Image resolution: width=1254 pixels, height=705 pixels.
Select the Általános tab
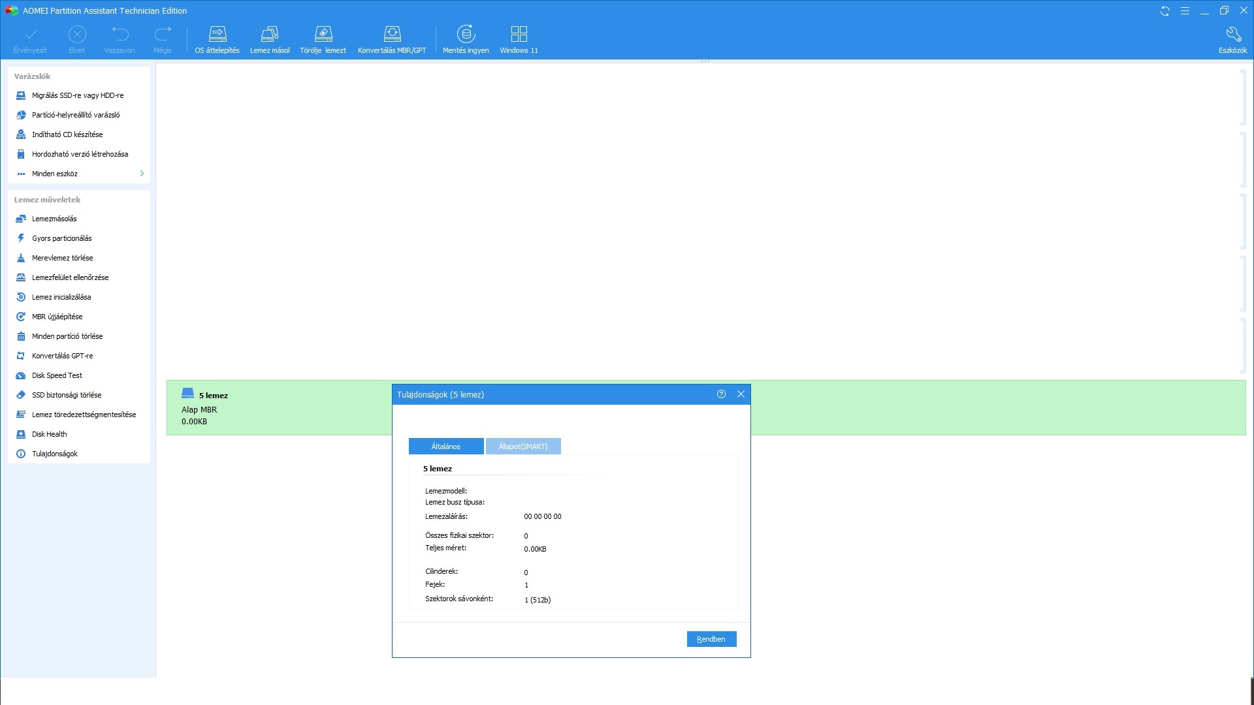coord(446,446)
